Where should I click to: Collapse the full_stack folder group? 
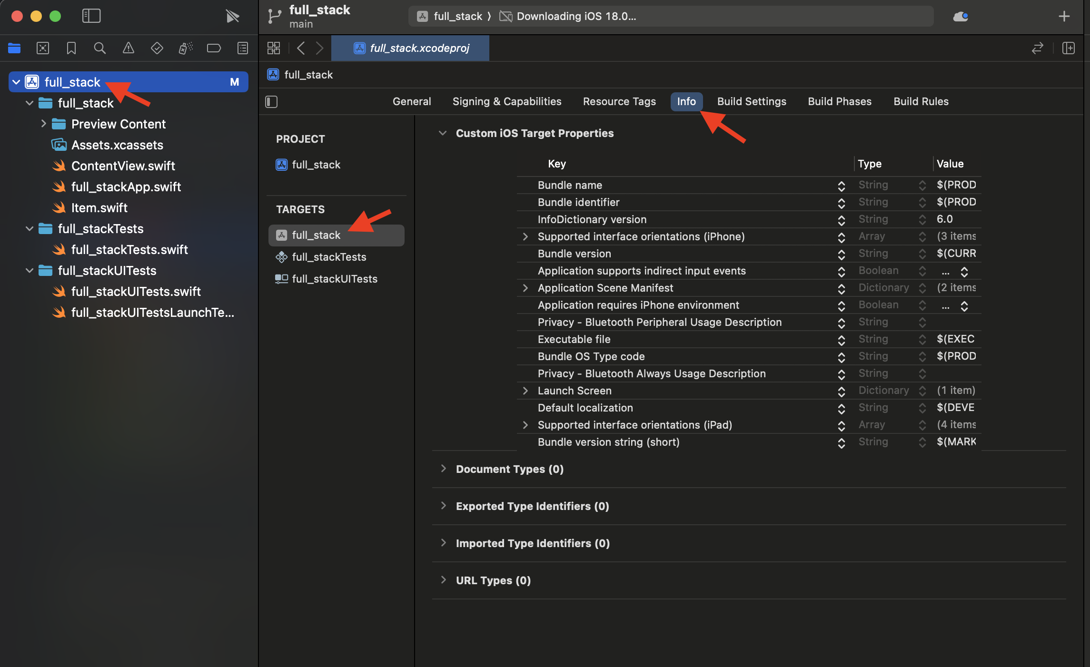pos(30,103)
